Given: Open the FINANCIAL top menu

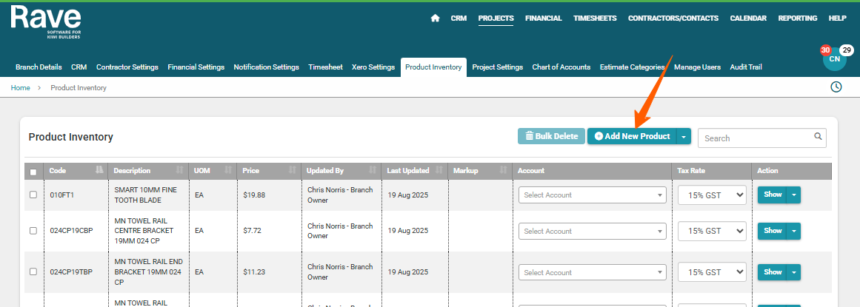Looking at the screenshot, I should tap(544, 18).
